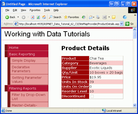Expand the Back button history dropdown arrow
The height and width of the screenshot is (114, 138).
(x=18, y=17)
